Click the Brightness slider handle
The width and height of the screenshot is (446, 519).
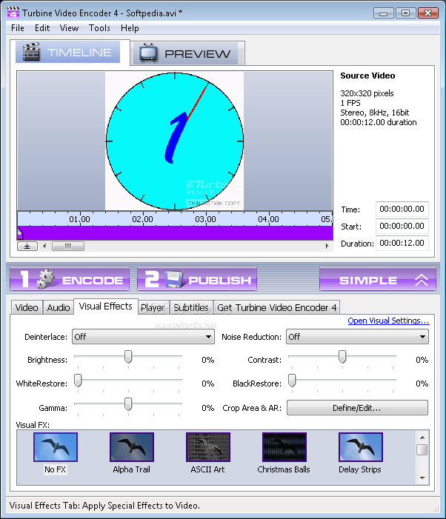pyautogui.click(x=128, y=357)
